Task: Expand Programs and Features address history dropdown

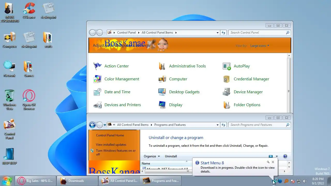Action: pyautogui.click(x=217, y=125)
